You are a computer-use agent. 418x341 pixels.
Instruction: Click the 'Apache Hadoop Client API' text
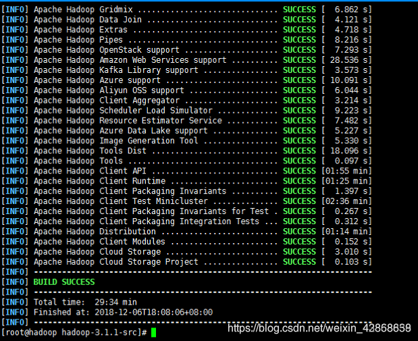[x=90, y=171]
